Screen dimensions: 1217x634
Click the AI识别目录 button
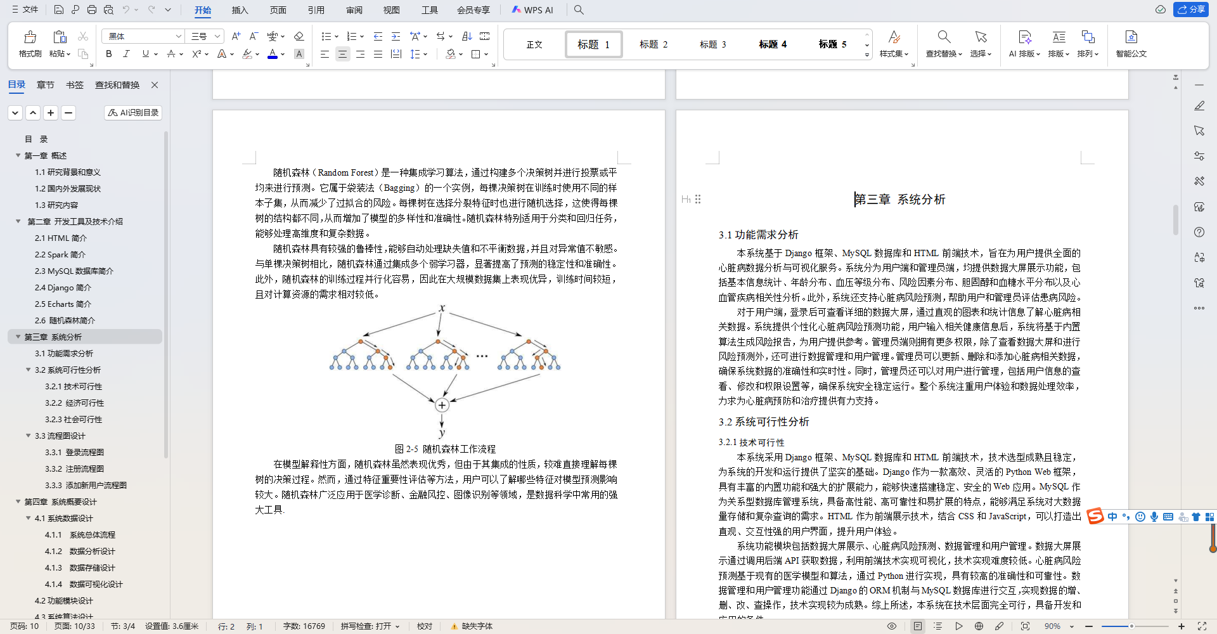click(x=133, y=113)
